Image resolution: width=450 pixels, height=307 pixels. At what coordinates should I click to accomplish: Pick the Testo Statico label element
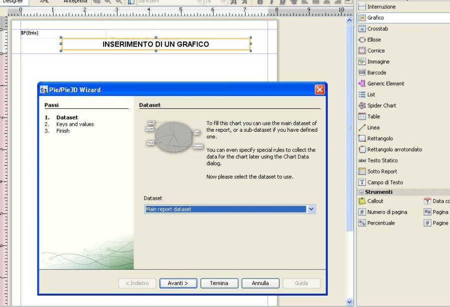tap(382, 160)
